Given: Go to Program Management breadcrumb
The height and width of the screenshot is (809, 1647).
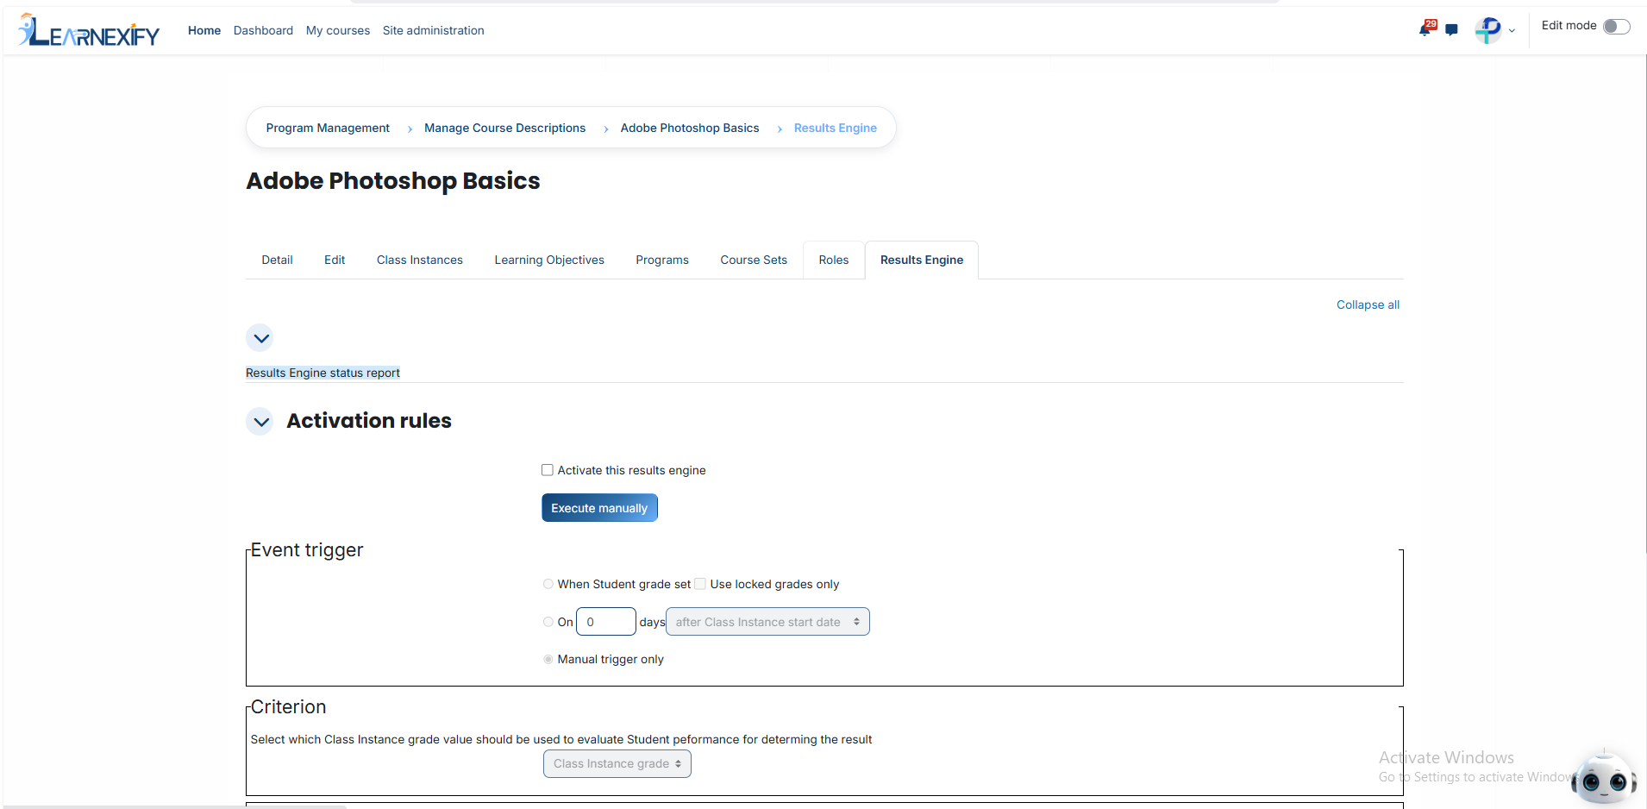Looking at the screenshot, I should point(328,128).
